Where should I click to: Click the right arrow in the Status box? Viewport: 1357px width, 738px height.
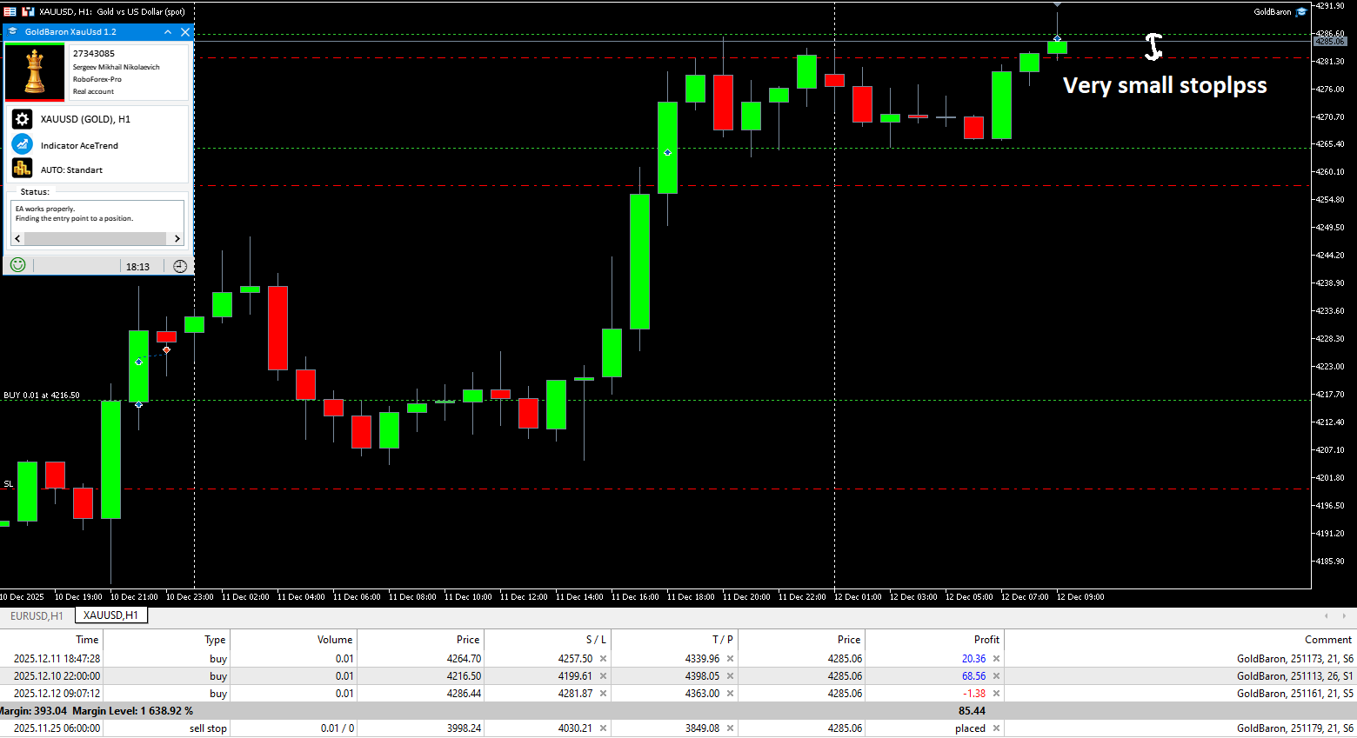tap(177, 238)
